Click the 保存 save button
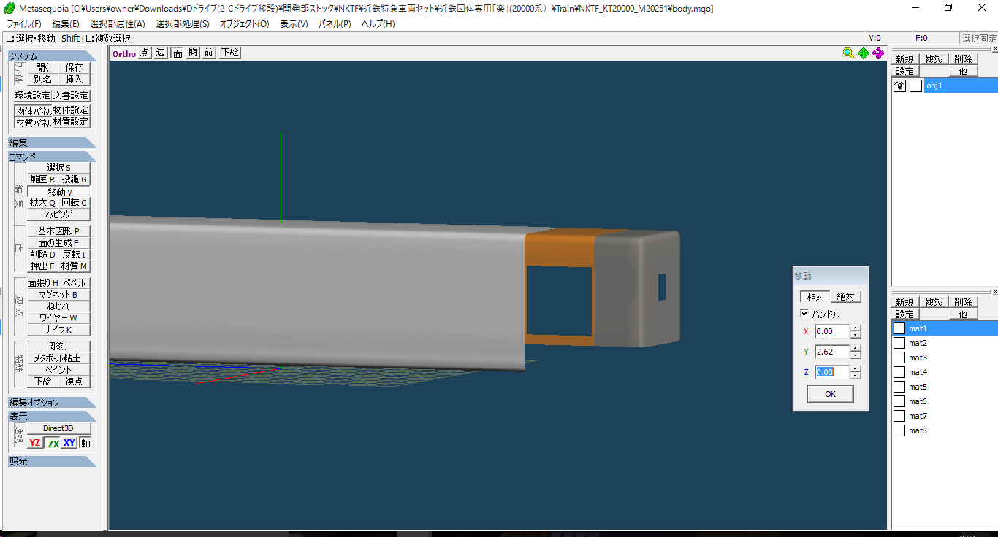This screenshot has width=998, height=537. [x=75, y=67]
